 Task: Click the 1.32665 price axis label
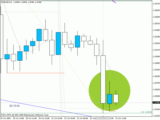point(156,90)
